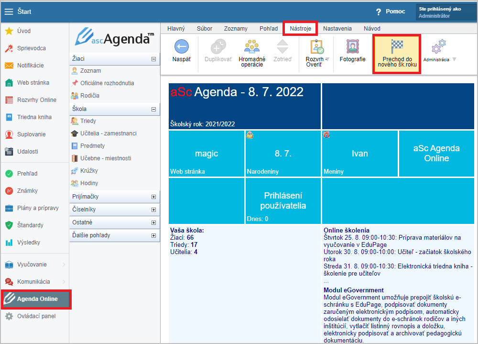Expand the Číselníky section
Image resolution: width=478 pixels, height=344 pixels.
point(153,210)
